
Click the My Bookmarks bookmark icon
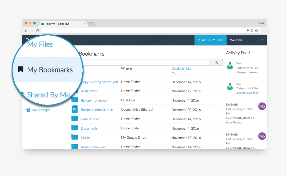pyautogui.click(x=20, y=69)
